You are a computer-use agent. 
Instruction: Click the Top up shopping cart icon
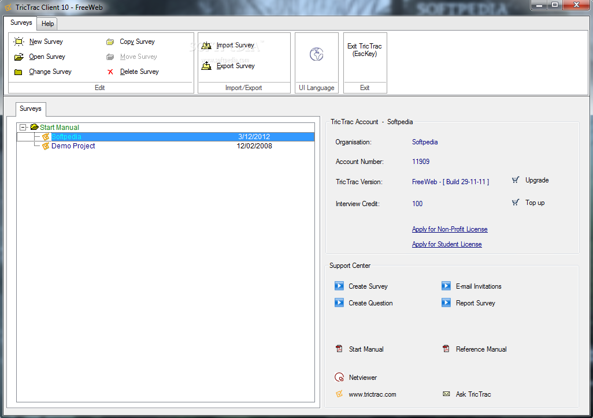[x=516, y=203]
